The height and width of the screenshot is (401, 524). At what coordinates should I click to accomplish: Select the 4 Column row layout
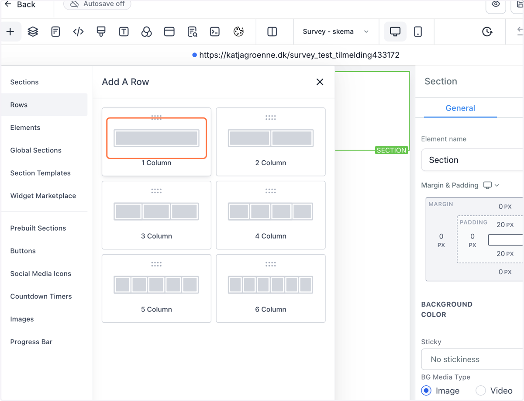click(x=271, y=215)
